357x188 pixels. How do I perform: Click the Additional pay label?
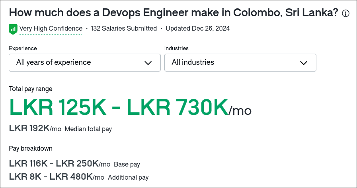(128, 177)
